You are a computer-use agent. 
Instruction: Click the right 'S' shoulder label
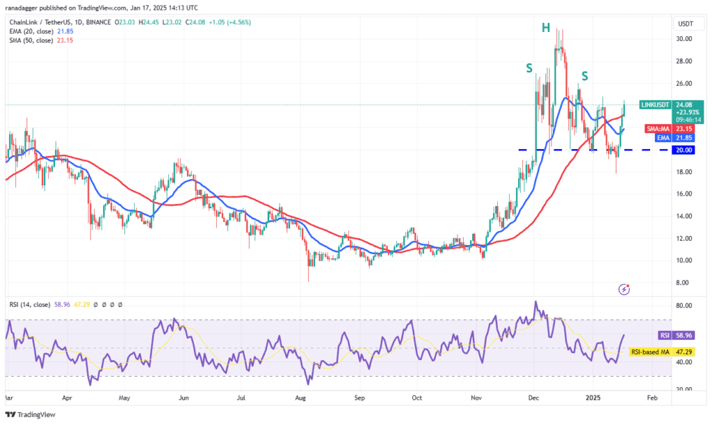pyautogui.click(x=585, y=75)
